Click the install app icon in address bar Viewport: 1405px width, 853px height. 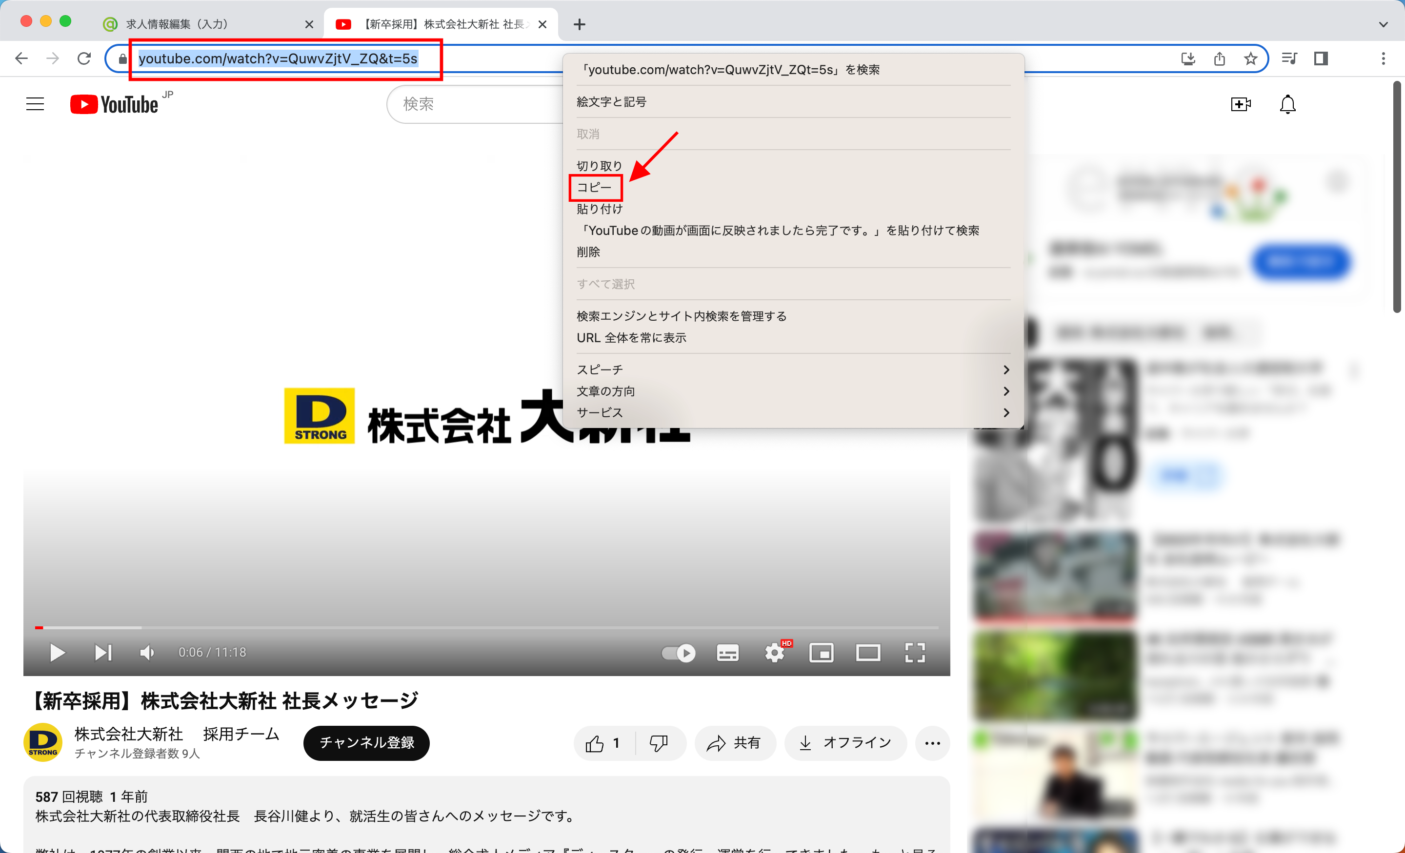[x=1188, y=58]
